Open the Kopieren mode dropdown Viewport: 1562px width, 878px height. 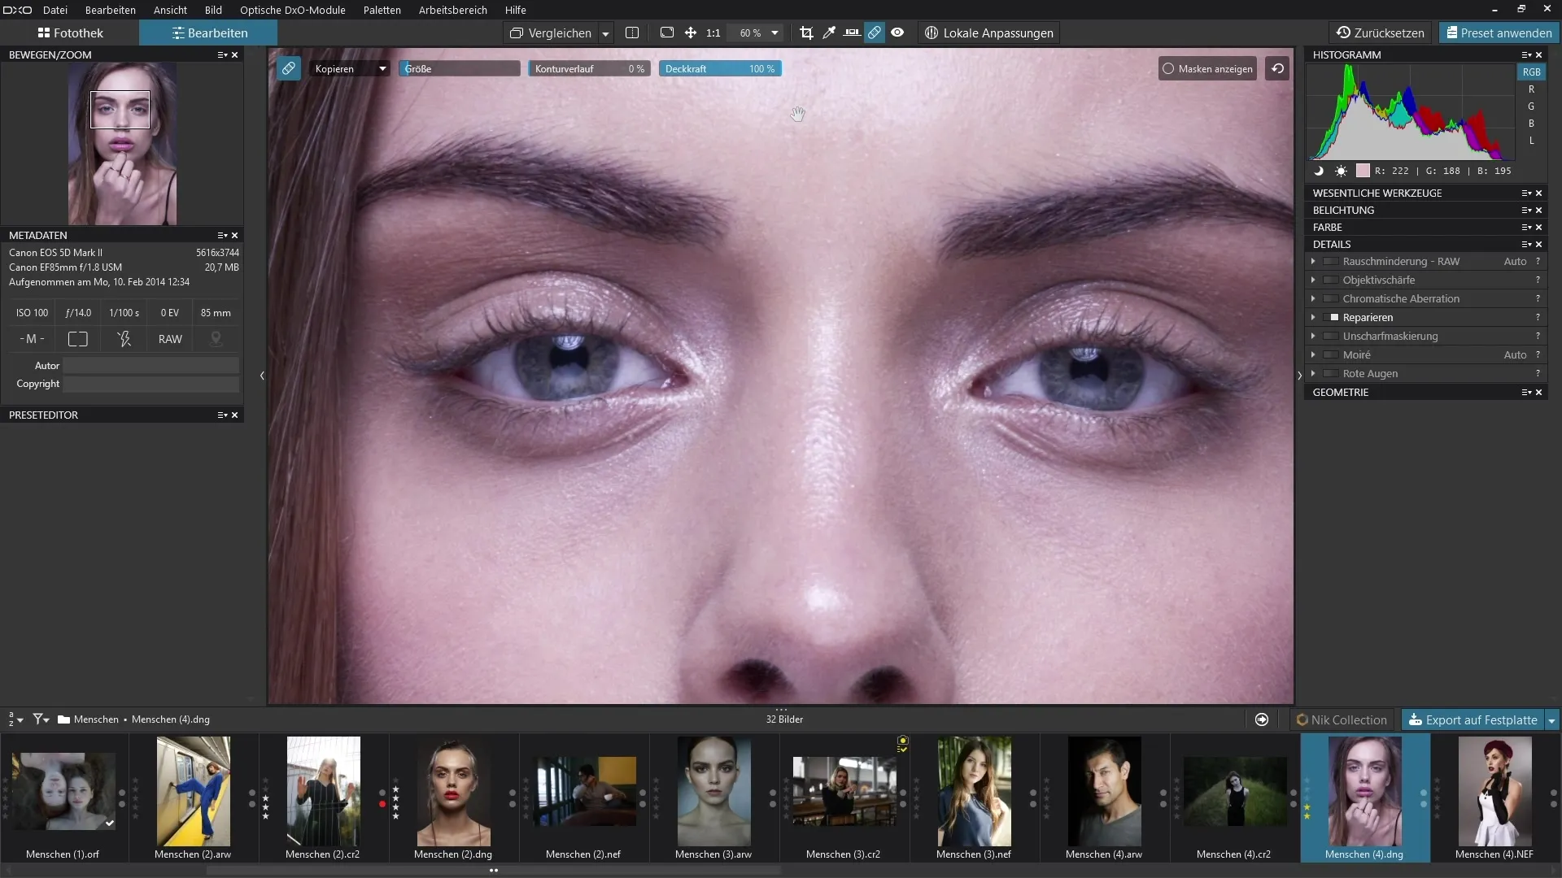350,68
